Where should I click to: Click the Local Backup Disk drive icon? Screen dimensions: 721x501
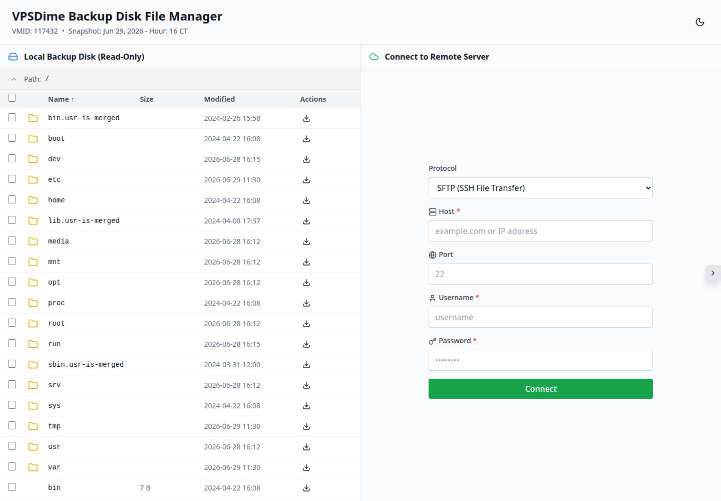13,57
